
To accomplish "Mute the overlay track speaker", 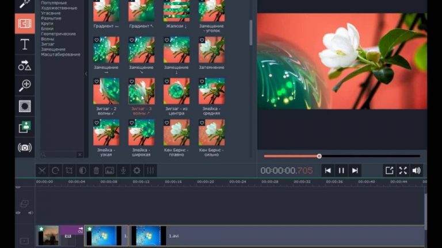I will [31, 213].
